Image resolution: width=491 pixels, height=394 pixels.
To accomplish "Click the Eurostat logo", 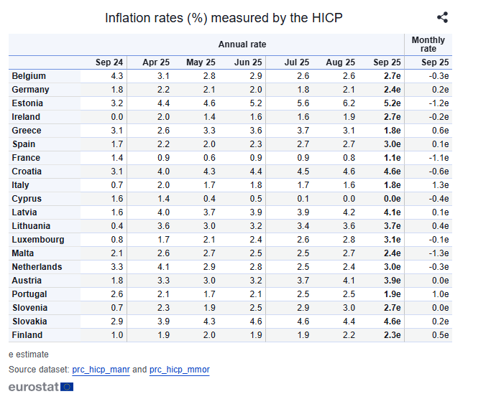I will (41, 386).
